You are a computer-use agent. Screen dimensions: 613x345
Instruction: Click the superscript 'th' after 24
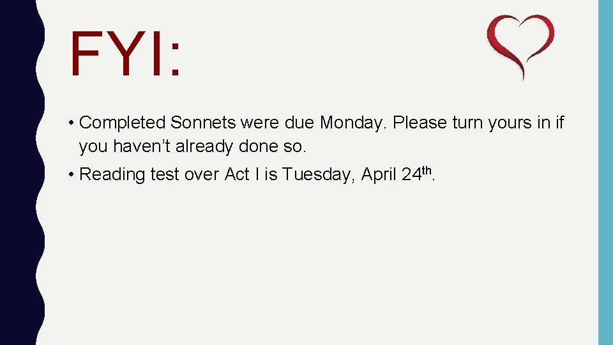(x=427, y=171)
